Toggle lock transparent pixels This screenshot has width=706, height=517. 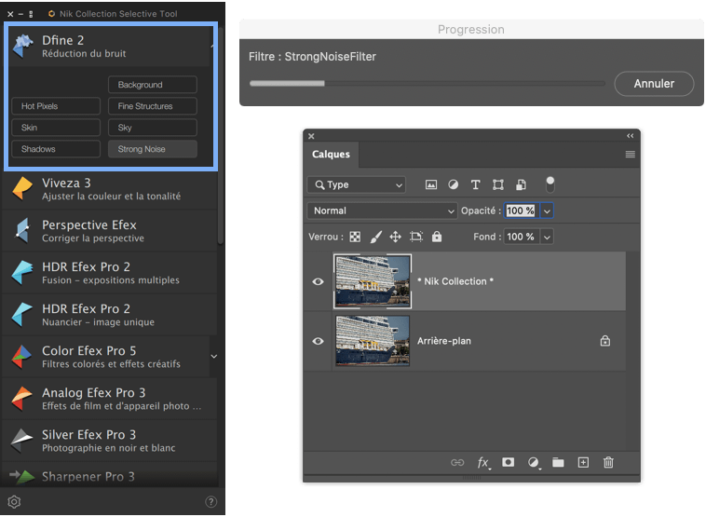(x=355, y=237)
